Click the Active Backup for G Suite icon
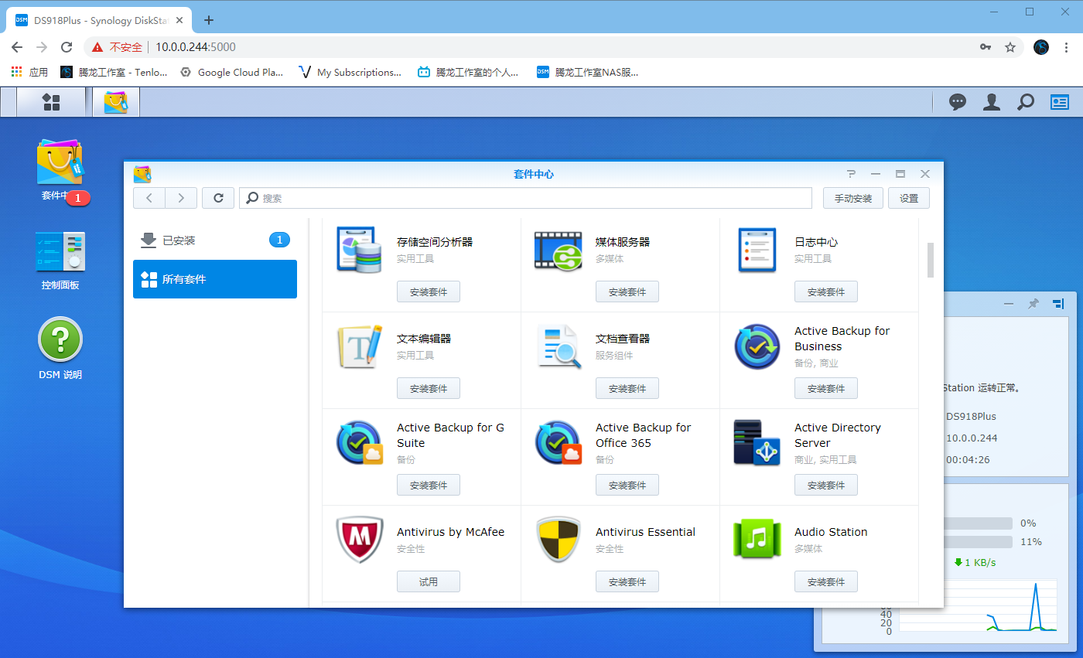The height and width of the screenshot is (658, 1083). coord(360,443)
